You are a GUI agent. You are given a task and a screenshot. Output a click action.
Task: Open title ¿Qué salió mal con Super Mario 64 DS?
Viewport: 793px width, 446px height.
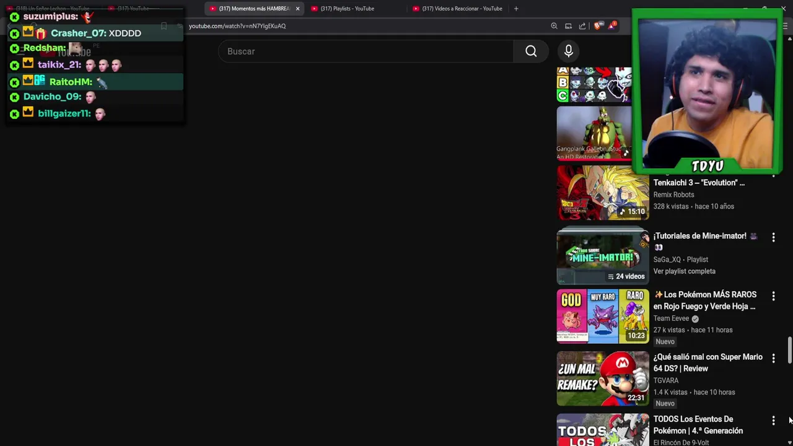pyautogui.click(x=708, y=362)
